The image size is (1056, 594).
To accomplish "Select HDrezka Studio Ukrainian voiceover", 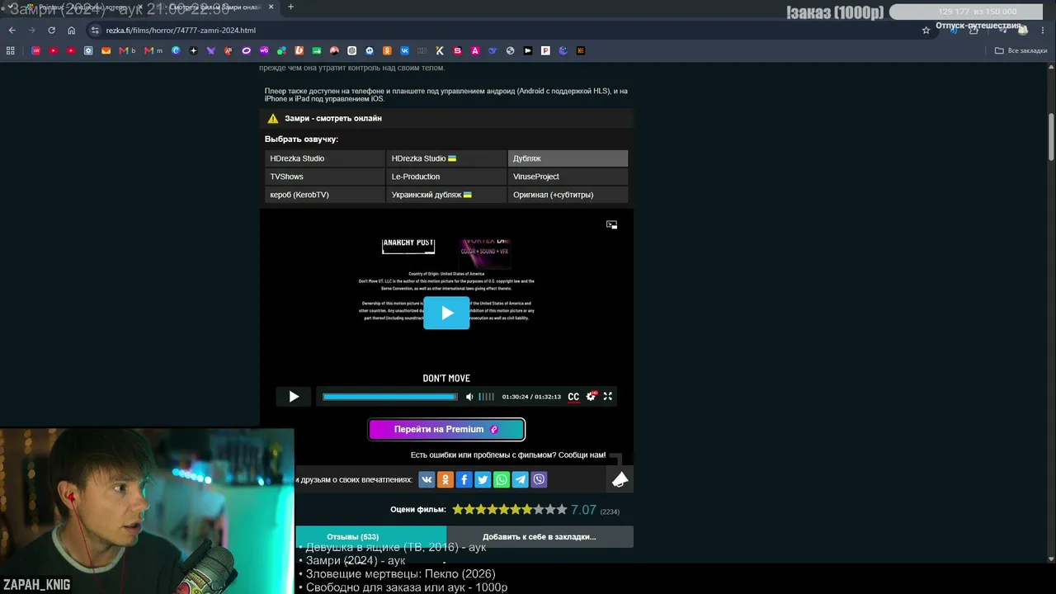I will click(x=446, y=158).
